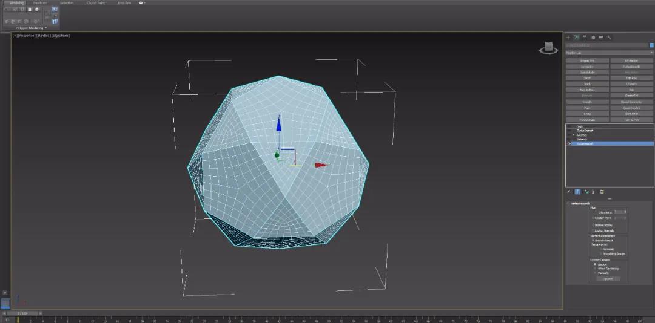The image size is (655, 323).
Task: Check Separate by Materials option
Action: (x=600, y=249)
